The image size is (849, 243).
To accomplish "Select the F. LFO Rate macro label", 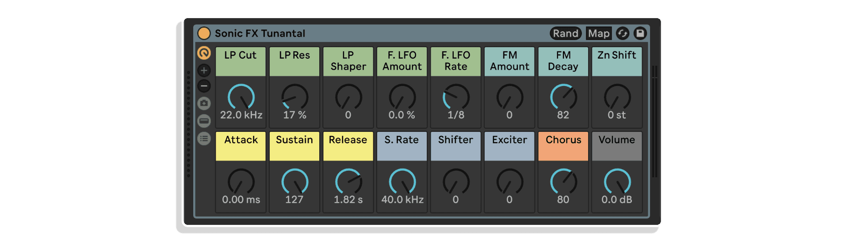I will [x=456, y=61].
